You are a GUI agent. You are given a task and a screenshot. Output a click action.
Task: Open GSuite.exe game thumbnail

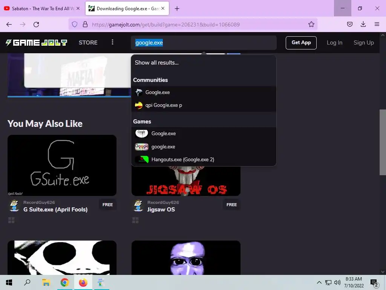coord(62,165)
